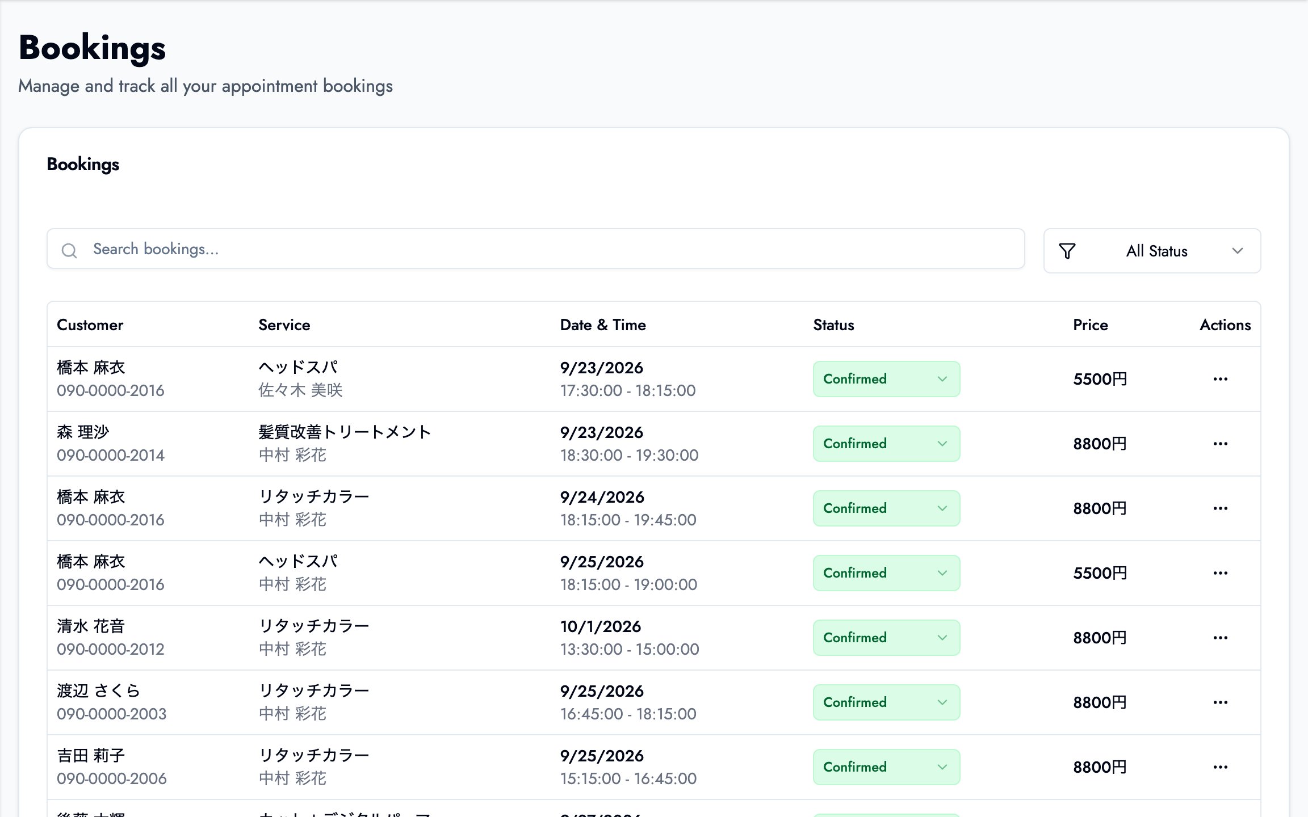This screenshot has width=1308, height=817.
Task: Select customer name 森 理沙
Action: (83, 432)
